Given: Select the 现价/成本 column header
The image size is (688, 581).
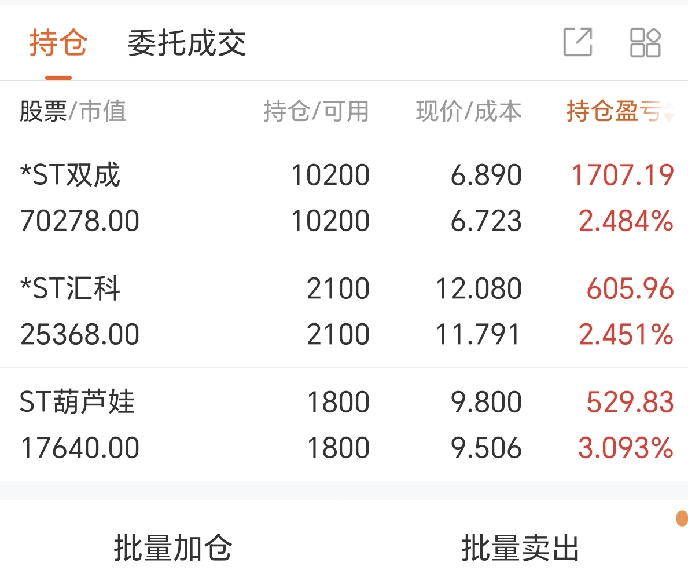Looking at the screenshot, I should pyautogui.click(x=469, y=111).
